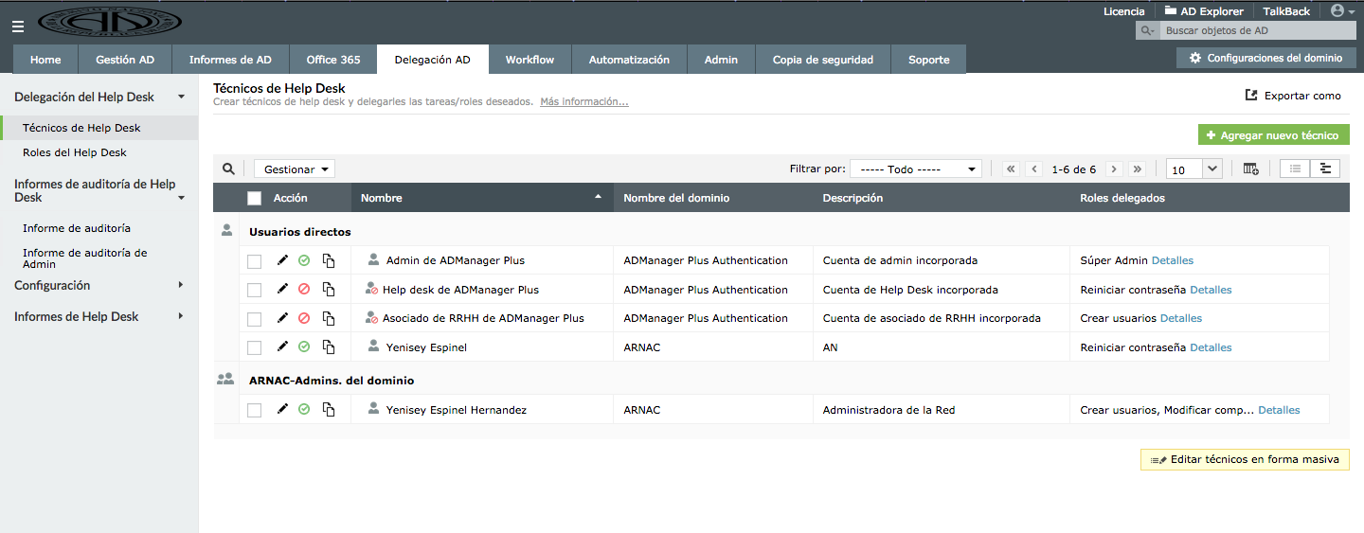Screen dimensions: 1364x533
Task: Open the Gestión AD tab
Action: pos(125,59)
